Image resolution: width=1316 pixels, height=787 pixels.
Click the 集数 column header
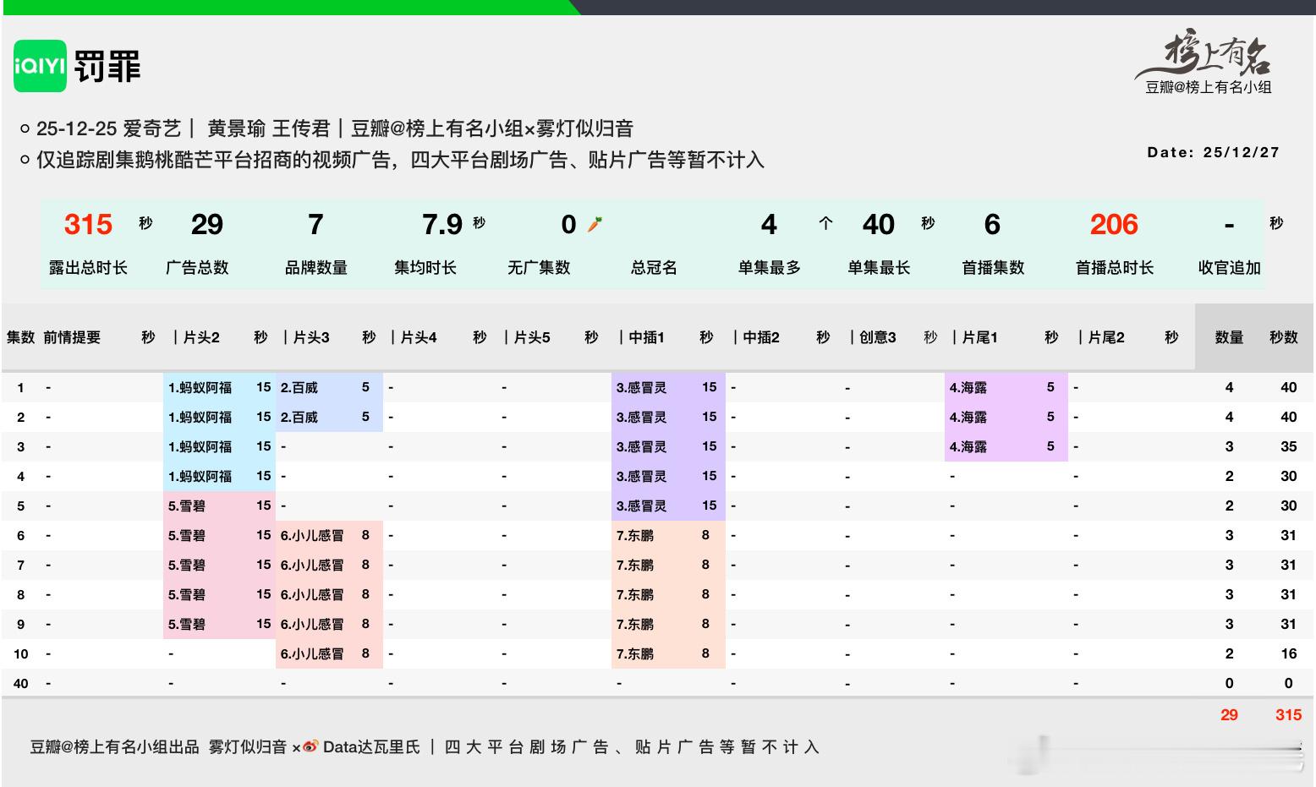point(20,337)
